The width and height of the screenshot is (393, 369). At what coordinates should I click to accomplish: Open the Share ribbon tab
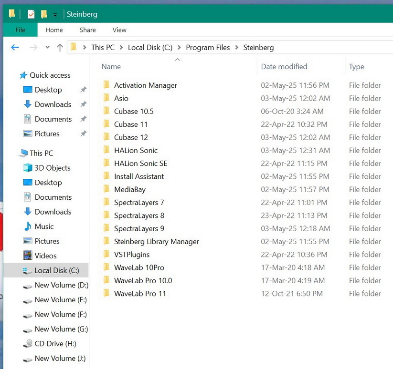pyautogui.click(x=87, y=30)
